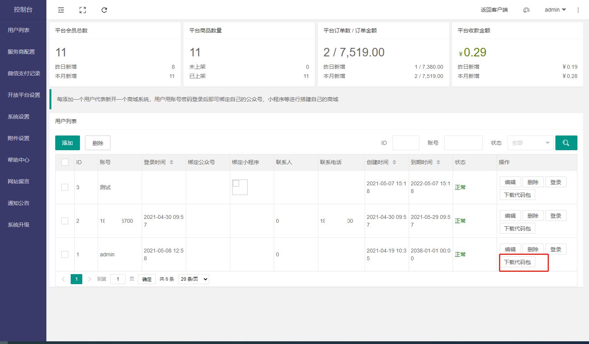This screenshot has width=589, height=344.
Task: Go to the next page arrow in pagination
Action: (90, 279)
